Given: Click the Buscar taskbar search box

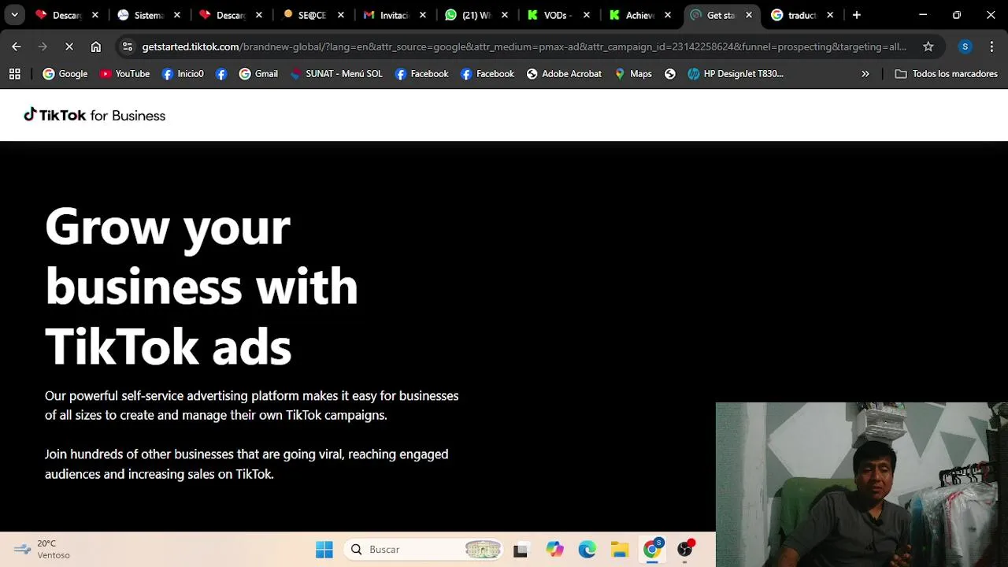Looking at the screenshot, I should [x=424, y=549].
